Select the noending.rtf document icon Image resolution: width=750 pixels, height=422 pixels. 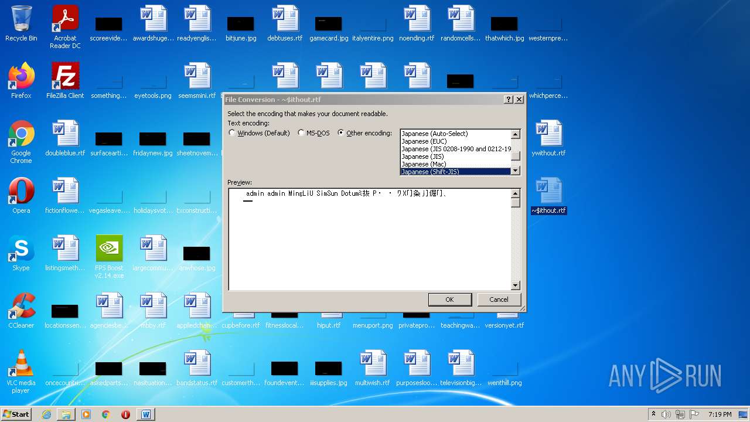point(417,23)
